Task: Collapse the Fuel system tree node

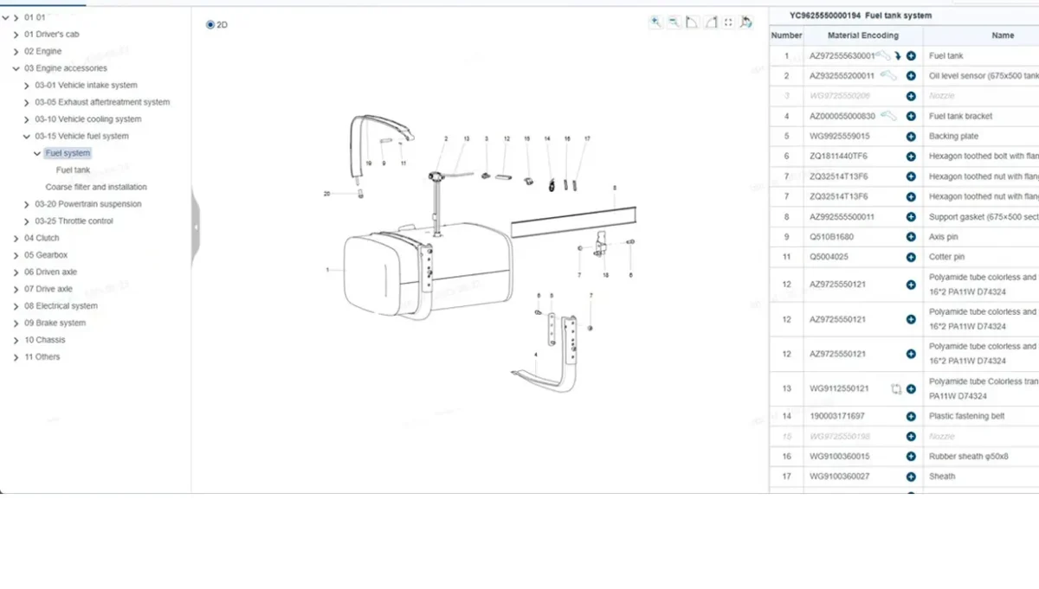Action: [37, 154]
